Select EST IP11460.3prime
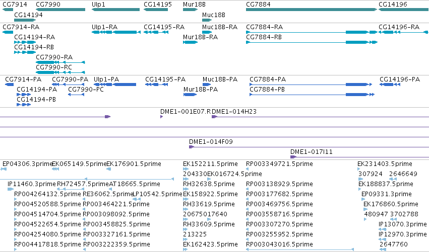The height and width of the screenshot is (252, 429). point(32,184)
